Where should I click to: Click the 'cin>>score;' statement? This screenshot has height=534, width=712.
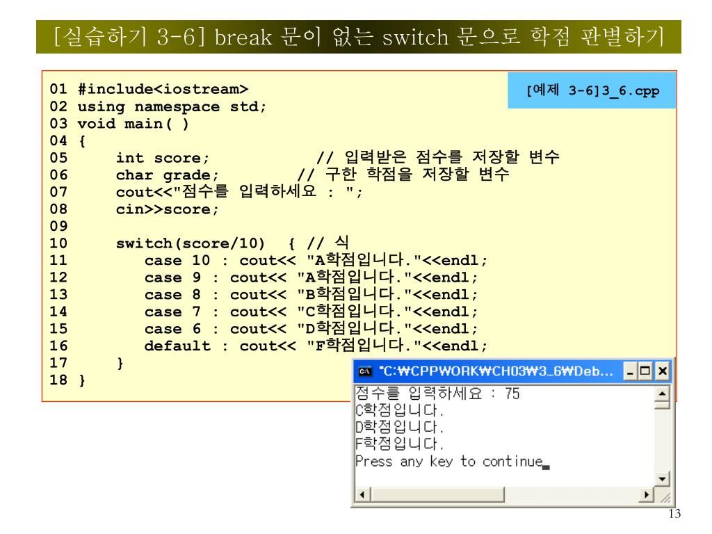[x=167, y=209]
